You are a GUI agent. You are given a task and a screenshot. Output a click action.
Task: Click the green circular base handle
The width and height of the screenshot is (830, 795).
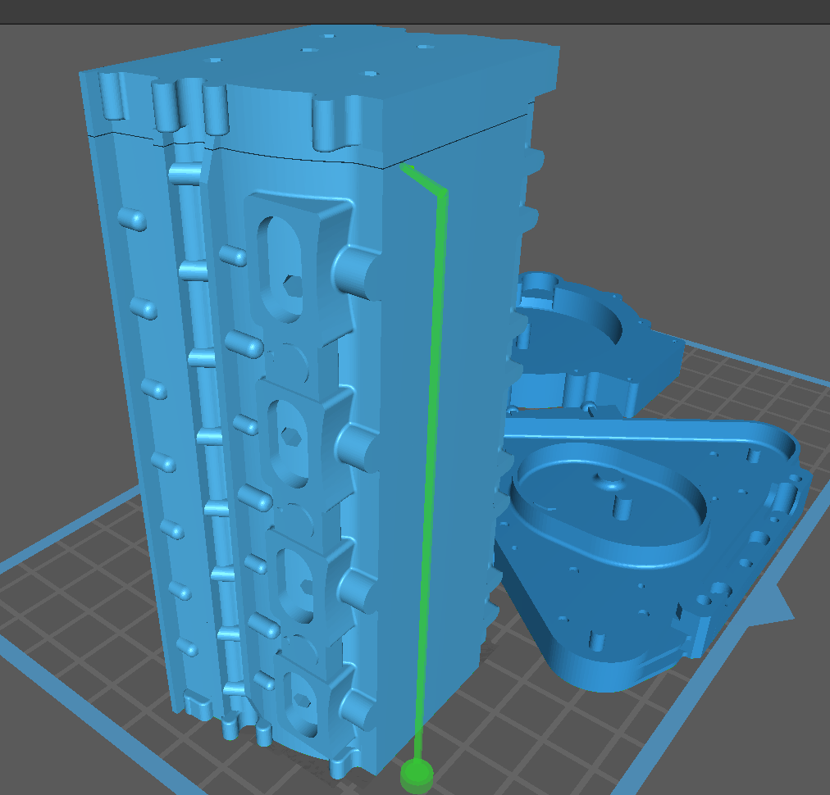417,775
